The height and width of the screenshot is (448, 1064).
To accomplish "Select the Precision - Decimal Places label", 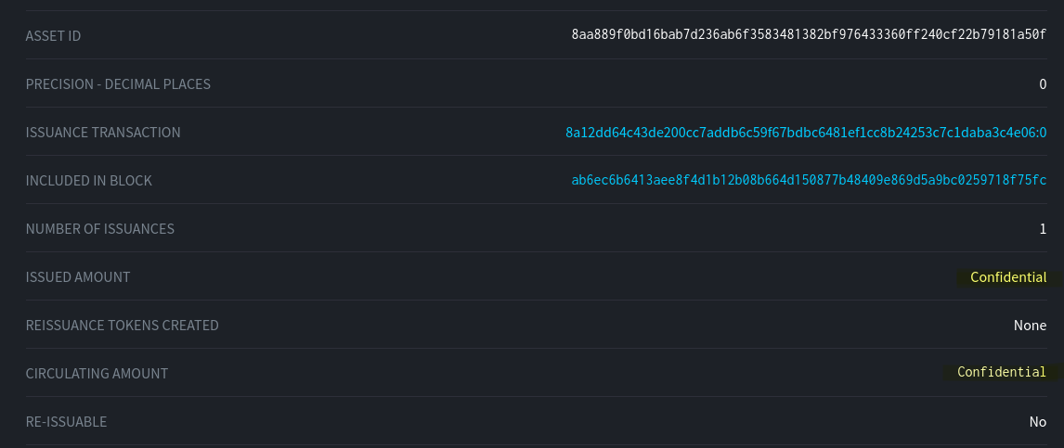I will [x=118, y=84].
